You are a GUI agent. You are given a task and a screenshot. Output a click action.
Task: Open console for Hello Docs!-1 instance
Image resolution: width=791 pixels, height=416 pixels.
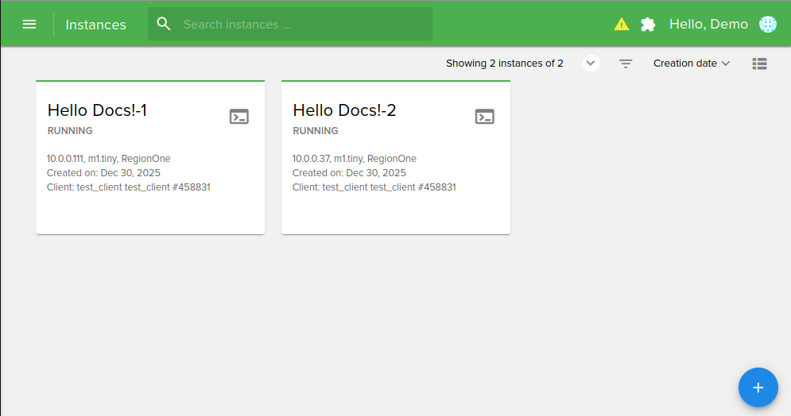[x=239, y=117]
